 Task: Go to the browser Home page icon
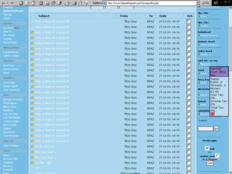click(x=33, y=3)
